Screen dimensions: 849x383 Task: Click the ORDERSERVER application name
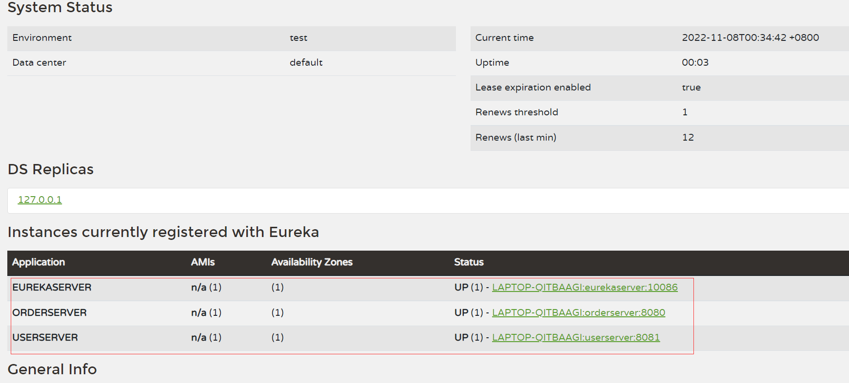(x=49, y=312)
